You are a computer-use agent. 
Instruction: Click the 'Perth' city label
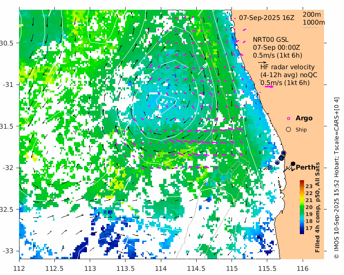click(305, 167)
